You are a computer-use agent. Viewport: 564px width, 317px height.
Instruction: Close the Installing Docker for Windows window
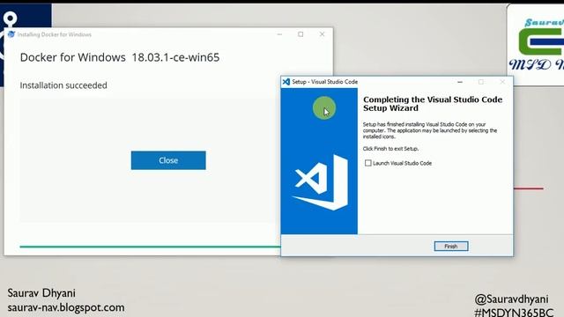(322, 34)
